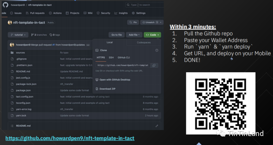Screen dimensions: 273x145
Task: Open the tutorial branch dropdown
Action: 18,35
